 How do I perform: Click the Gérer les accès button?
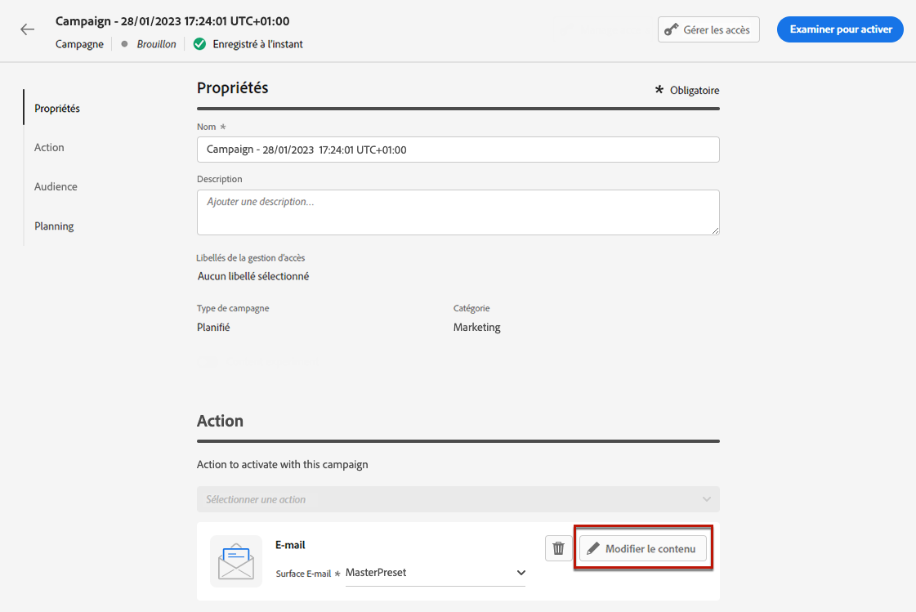(x=708, y=30)
